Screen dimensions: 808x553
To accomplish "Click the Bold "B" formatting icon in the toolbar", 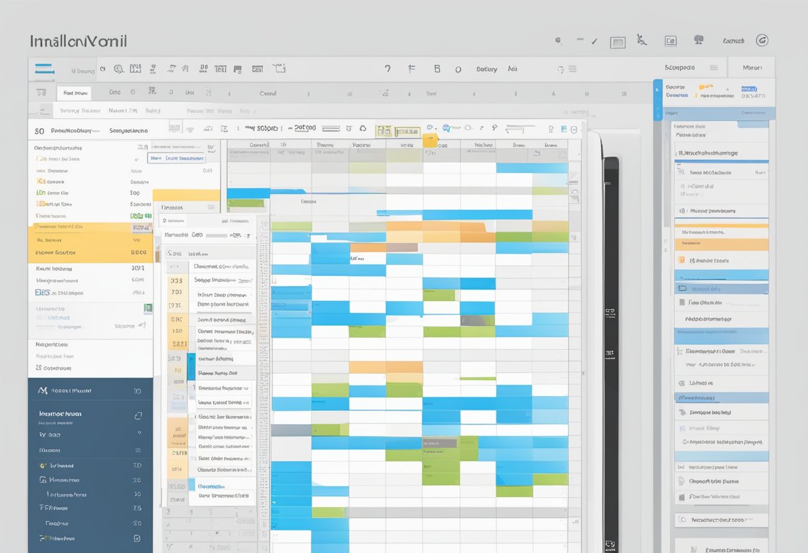I will (x=437, y=68).
